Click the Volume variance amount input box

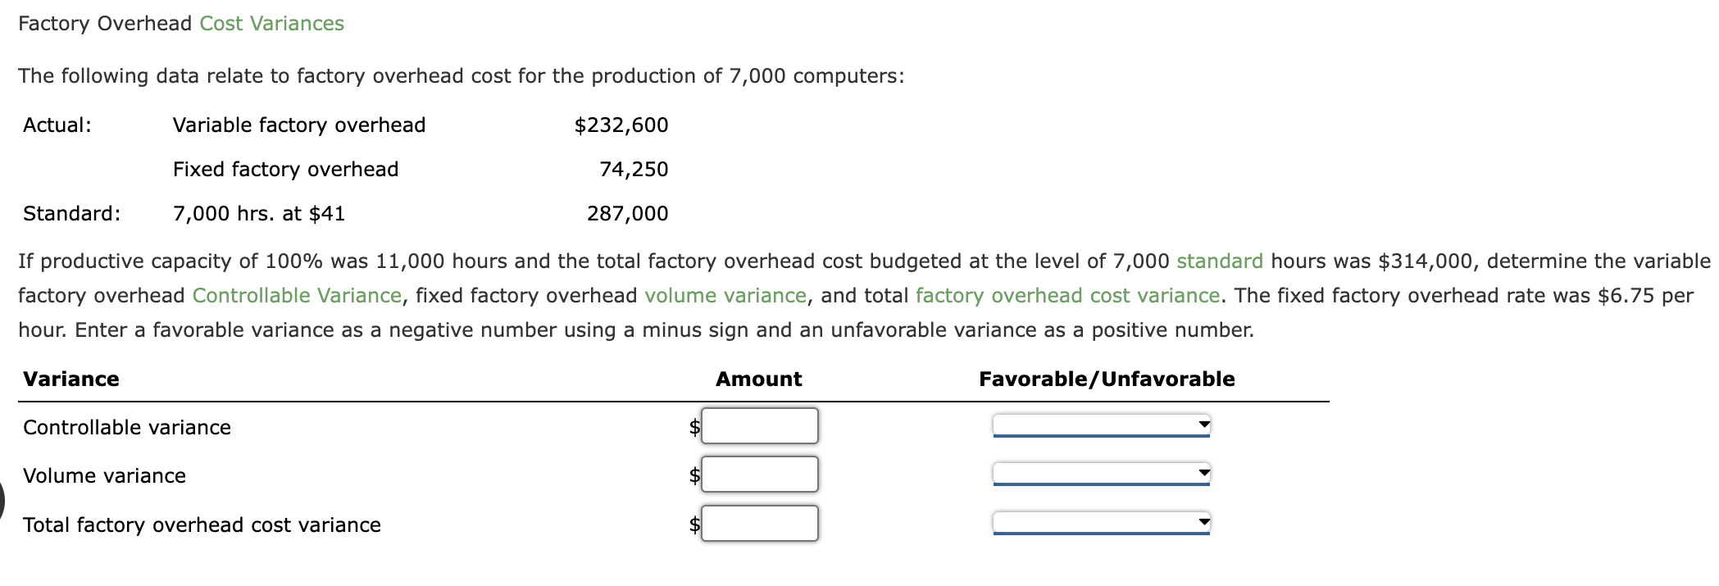[x=758, y=474]
